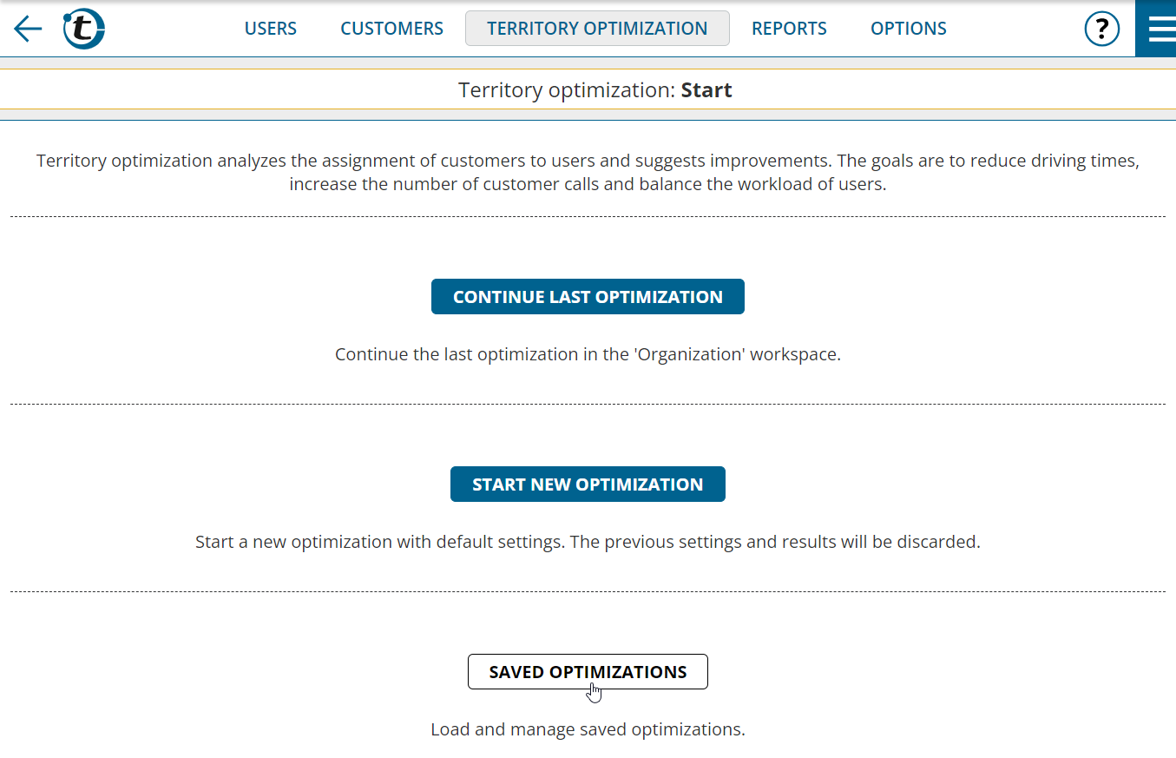Open saved optimizations
Image resolution: width=1176 pixels, height=758 pixels.
588,672
